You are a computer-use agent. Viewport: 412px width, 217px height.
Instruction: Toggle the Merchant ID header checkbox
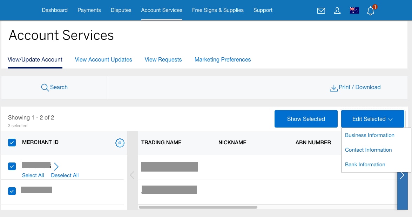pyautogui.click(x=12, y=143)
